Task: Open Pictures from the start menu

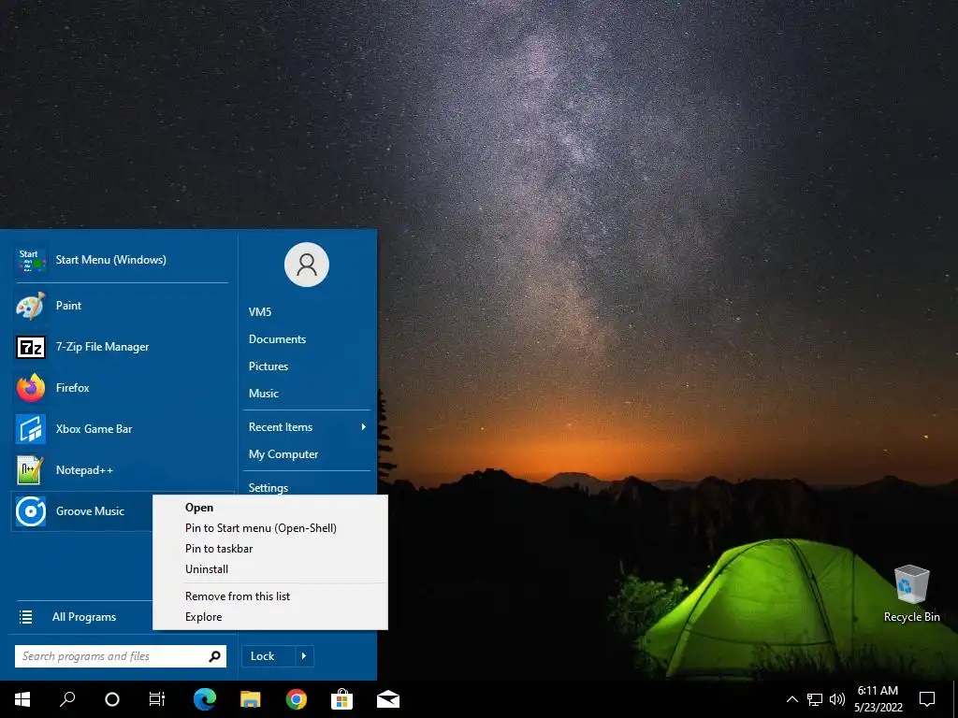Action: pos(269,366)
